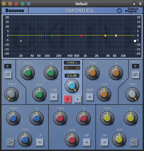Click the yellow HF GAIN knob

(x=119, y=140)
